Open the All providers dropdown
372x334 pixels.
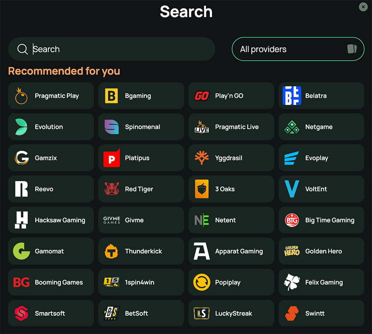click(298, 49)
